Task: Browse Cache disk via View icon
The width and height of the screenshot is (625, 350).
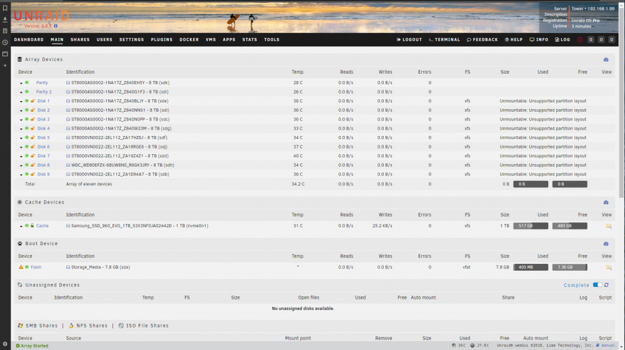Action: 609,226
